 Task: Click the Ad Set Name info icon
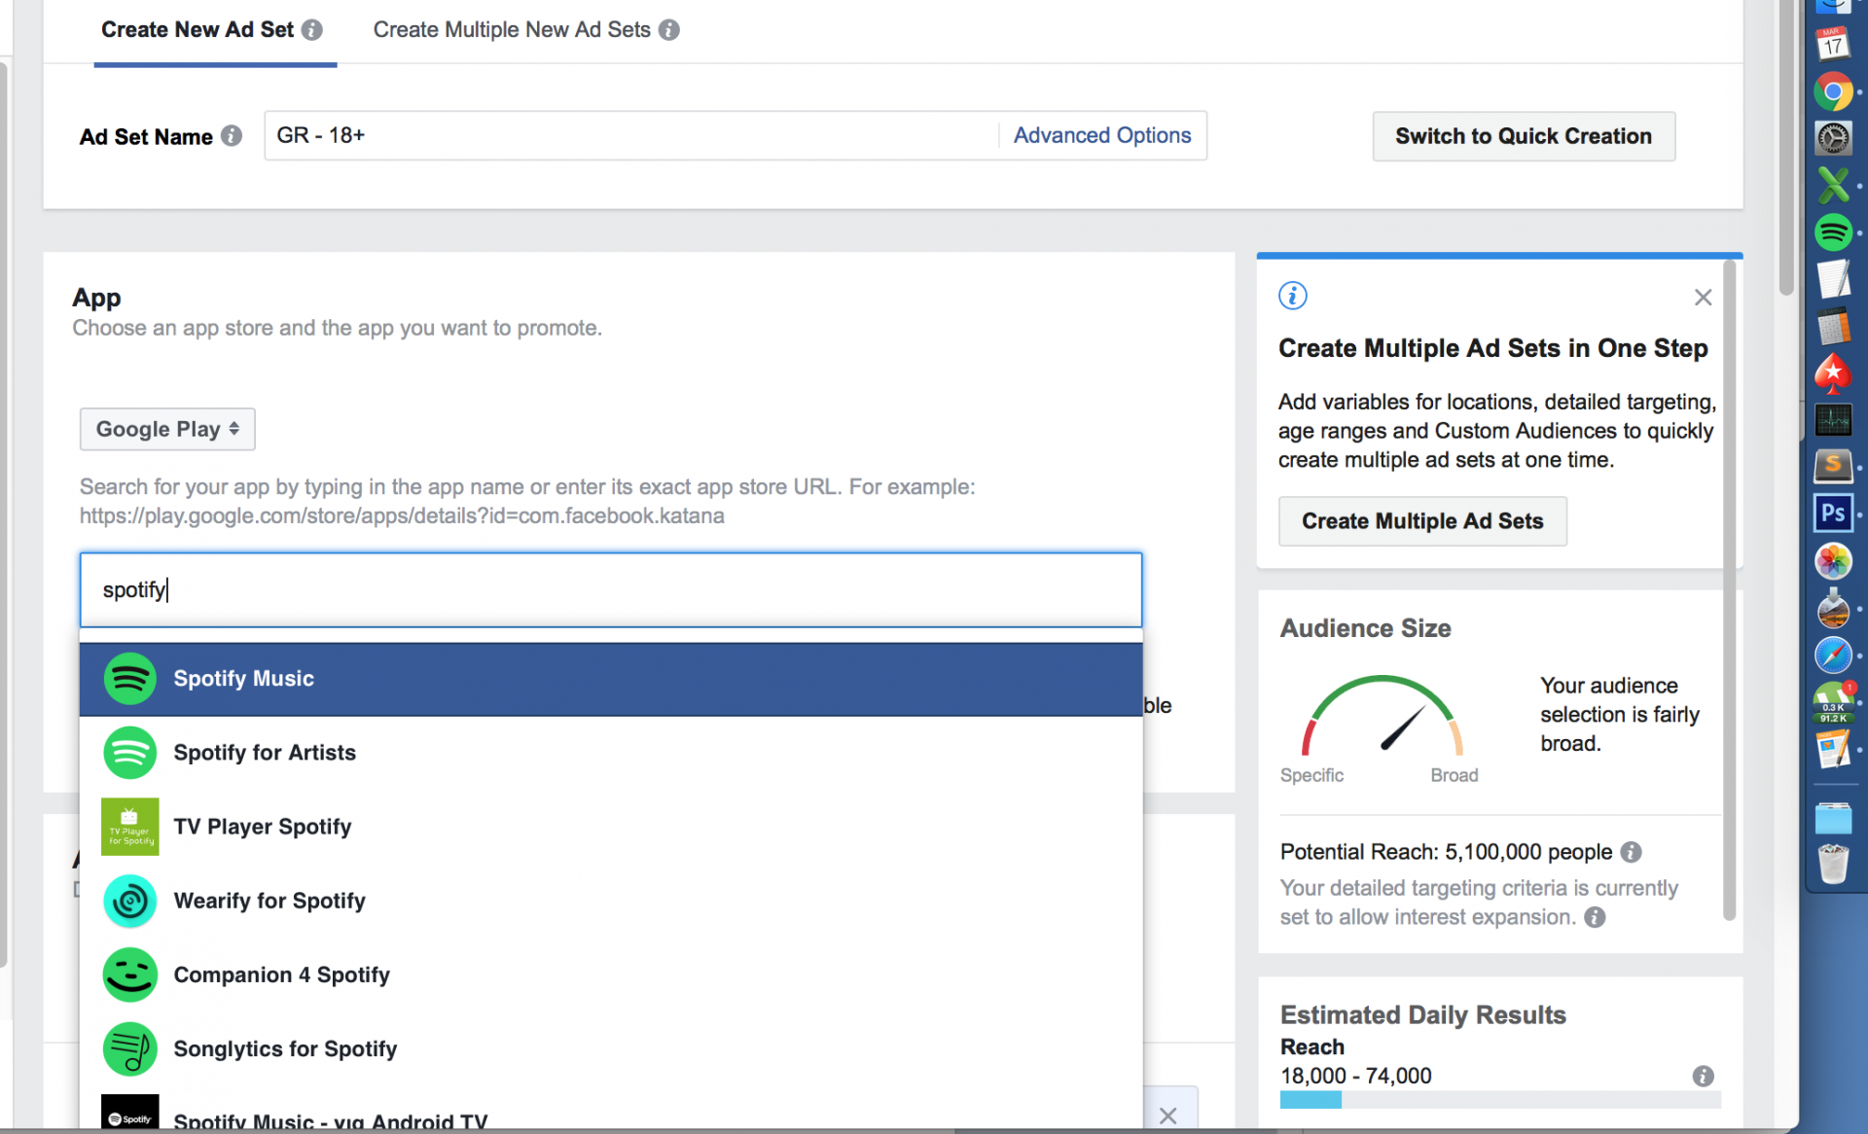click(x=231, y=136)
